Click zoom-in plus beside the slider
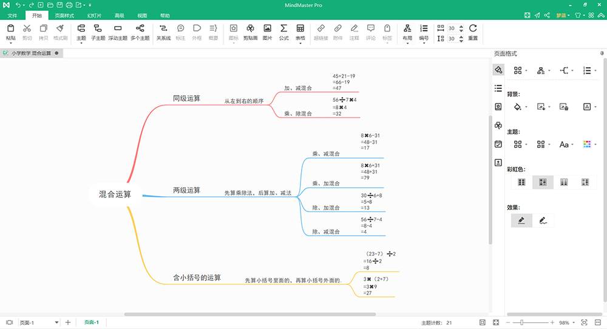Screen dimensions: 607x329 552,322
